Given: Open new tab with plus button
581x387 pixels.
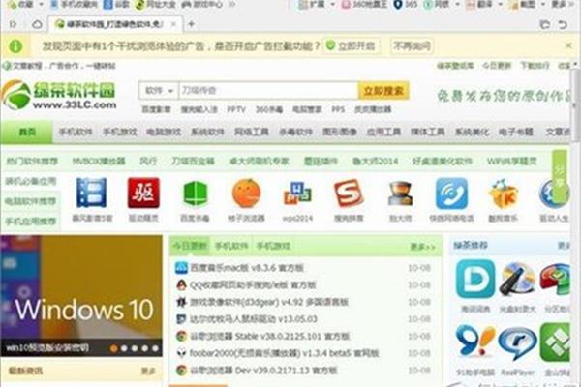Looking at the screenshot, I should point(191,24).
